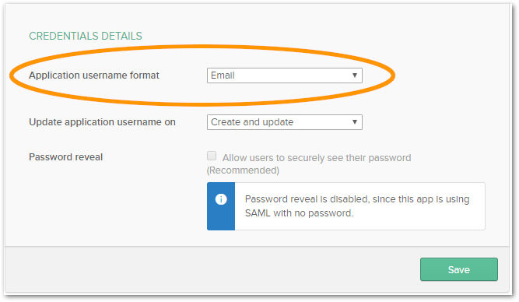
Task: Open the Application username format dropdown
Action: click(285, 75)
